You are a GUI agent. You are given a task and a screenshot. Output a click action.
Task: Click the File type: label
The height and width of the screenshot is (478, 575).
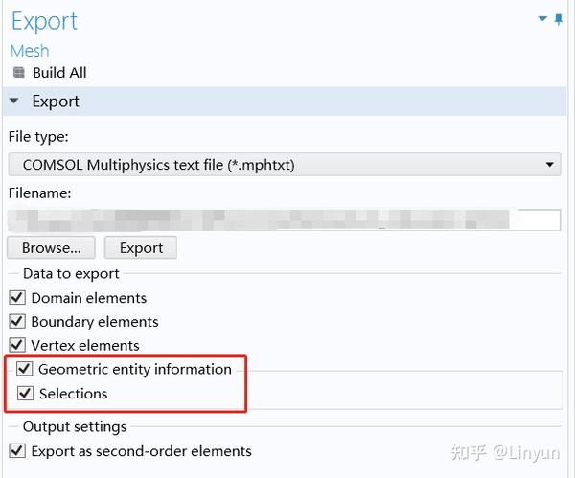click(38, 137)
